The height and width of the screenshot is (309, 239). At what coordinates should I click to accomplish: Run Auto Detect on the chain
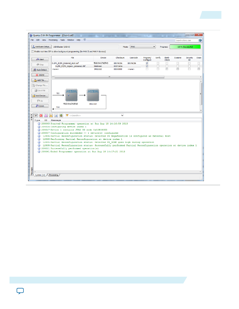(40, 70)
